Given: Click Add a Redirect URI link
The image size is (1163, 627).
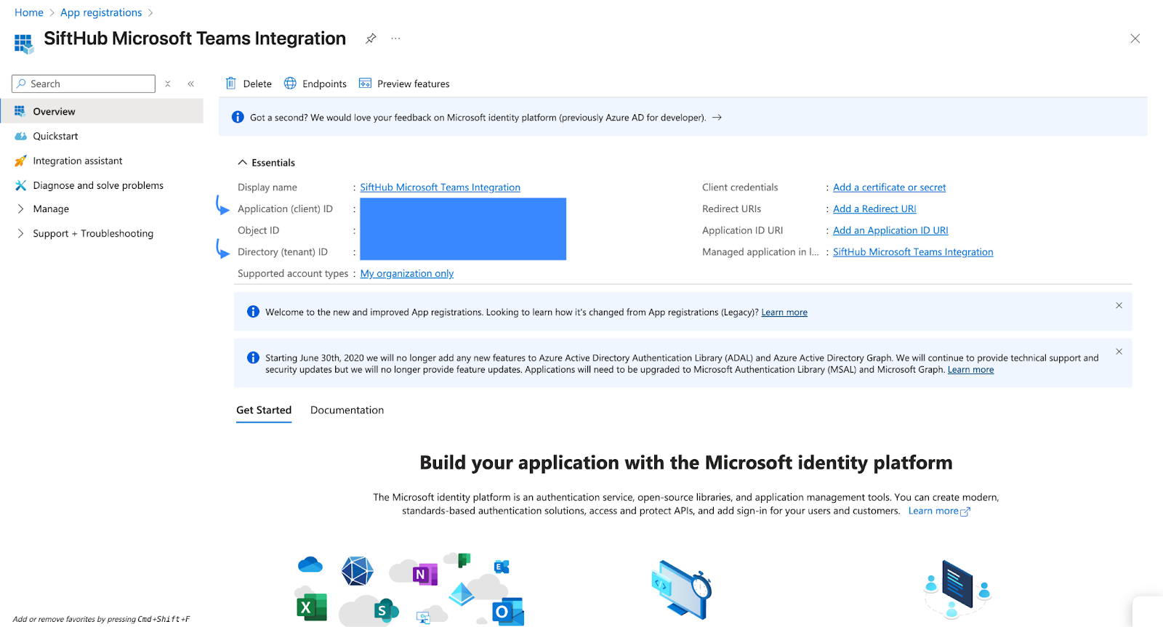Looking at the screenshot, I should (874, 209).
